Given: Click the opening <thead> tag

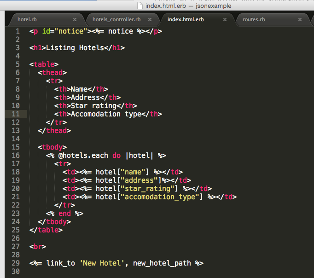Looking at the screenshot, I should [x=52, y=73].
